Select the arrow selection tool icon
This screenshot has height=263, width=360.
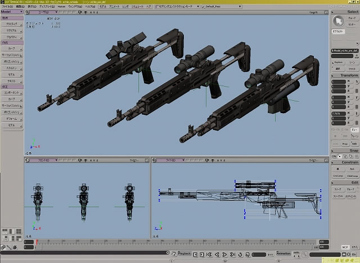click(339, 20)
